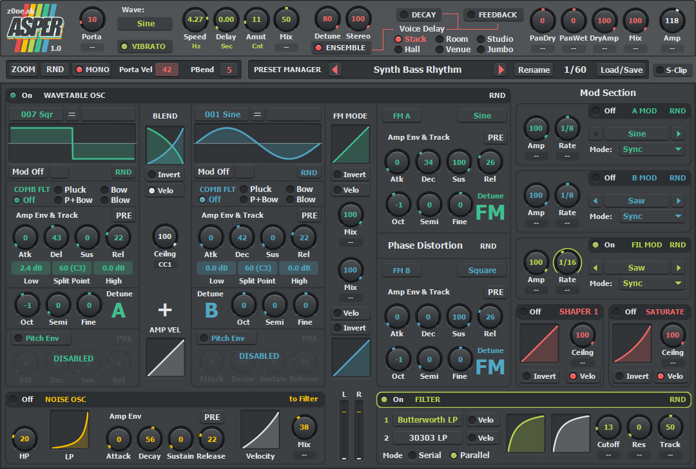Click the Rename preset button
Image resolution: width=696 pixels, height=469 pixels.
(x=534, y=70)
